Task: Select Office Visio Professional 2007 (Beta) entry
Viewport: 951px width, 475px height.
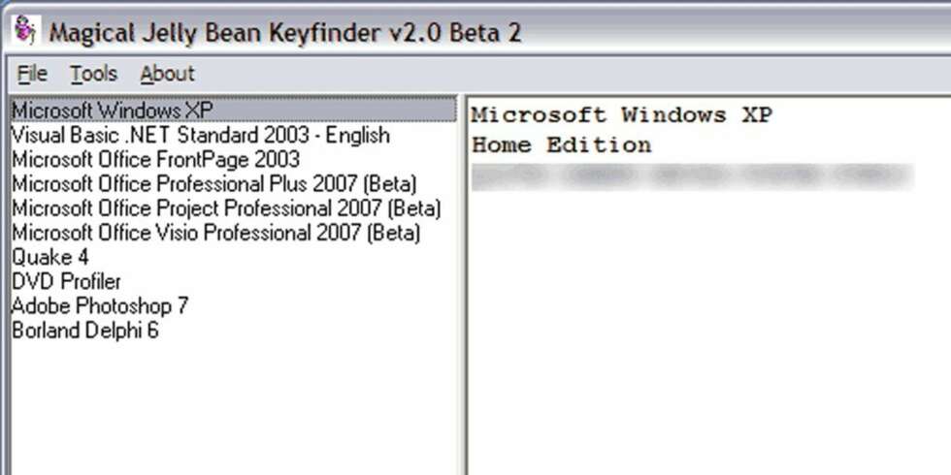Action: [215, 233]
